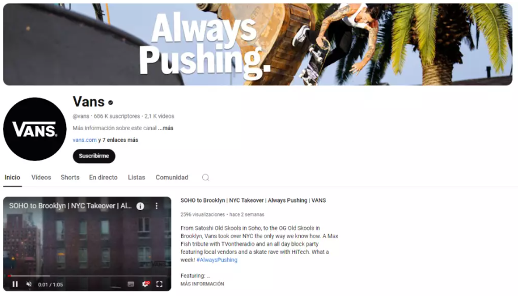This screenshot has width=518, height=296.
Task: Select the En directo tab
Action: 103,177
